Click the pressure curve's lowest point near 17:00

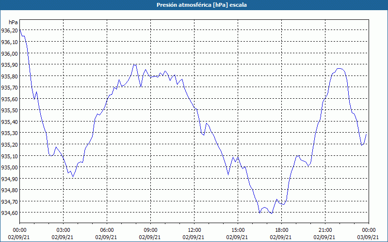pos(272,213)
